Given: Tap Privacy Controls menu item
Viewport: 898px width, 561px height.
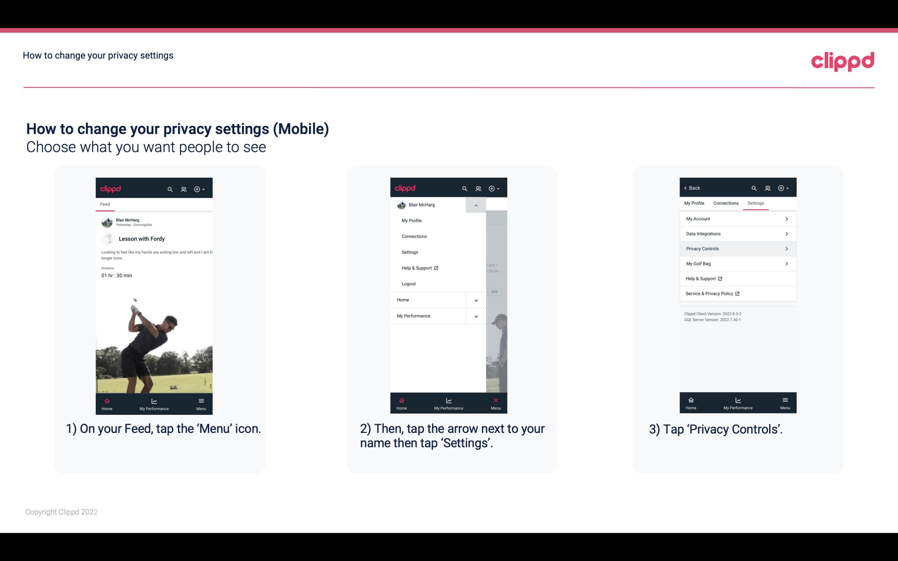Looking at the screenshot, I should [x=737, y=248].
